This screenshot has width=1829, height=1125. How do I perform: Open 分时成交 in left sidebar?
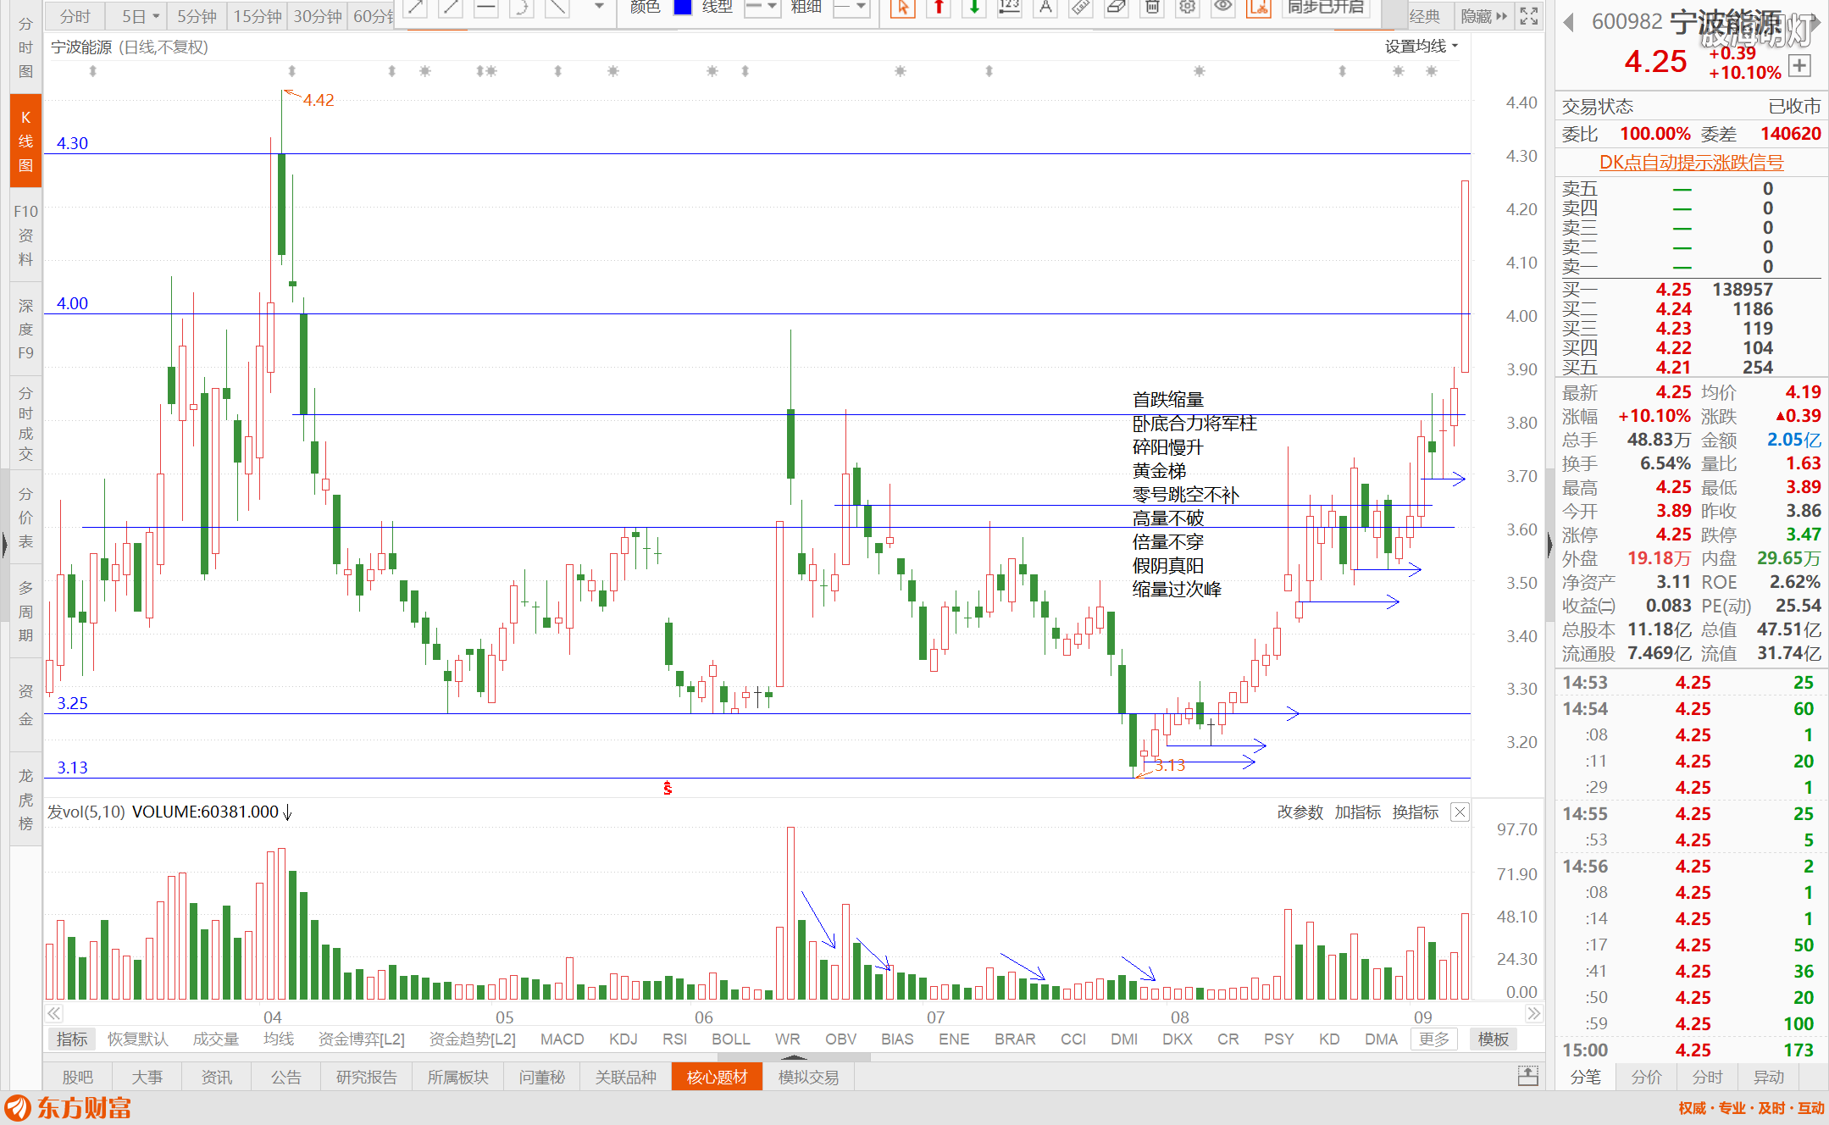(x=25, y=424)
